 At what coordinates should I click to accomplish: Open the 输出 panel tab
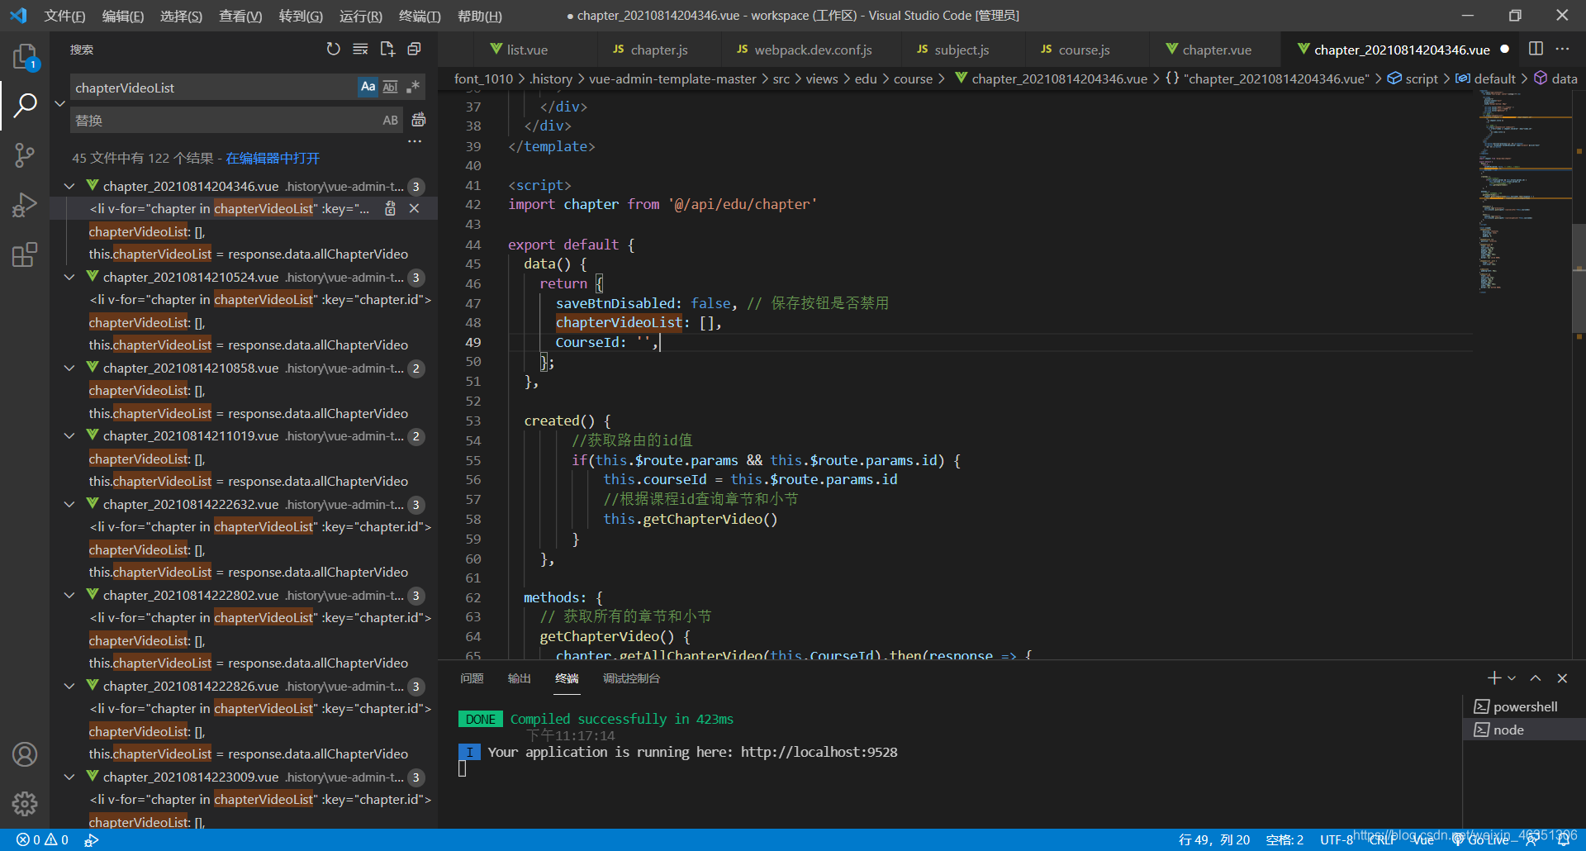(519, 678)
